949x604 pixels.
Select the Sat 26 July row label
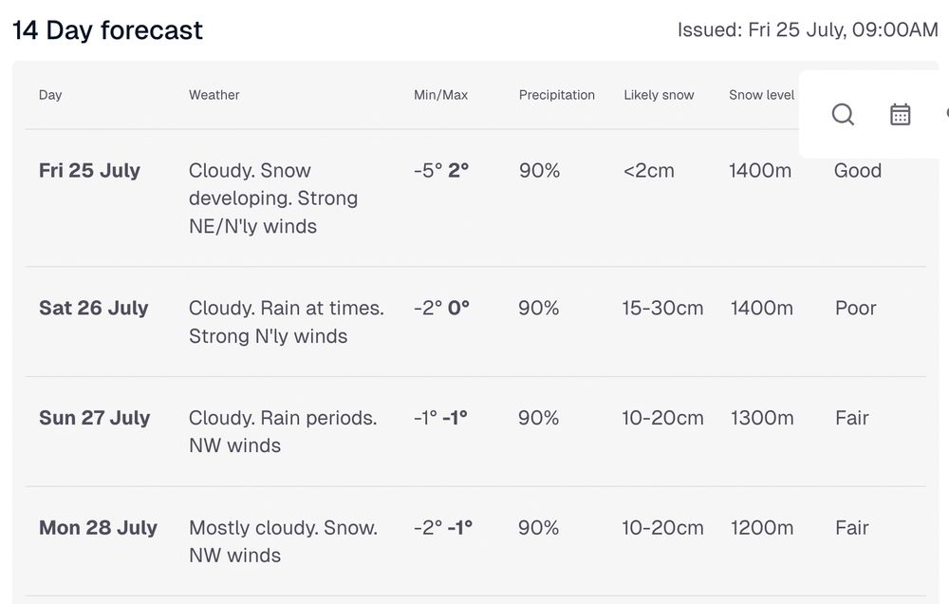click(x=94, y=308)
